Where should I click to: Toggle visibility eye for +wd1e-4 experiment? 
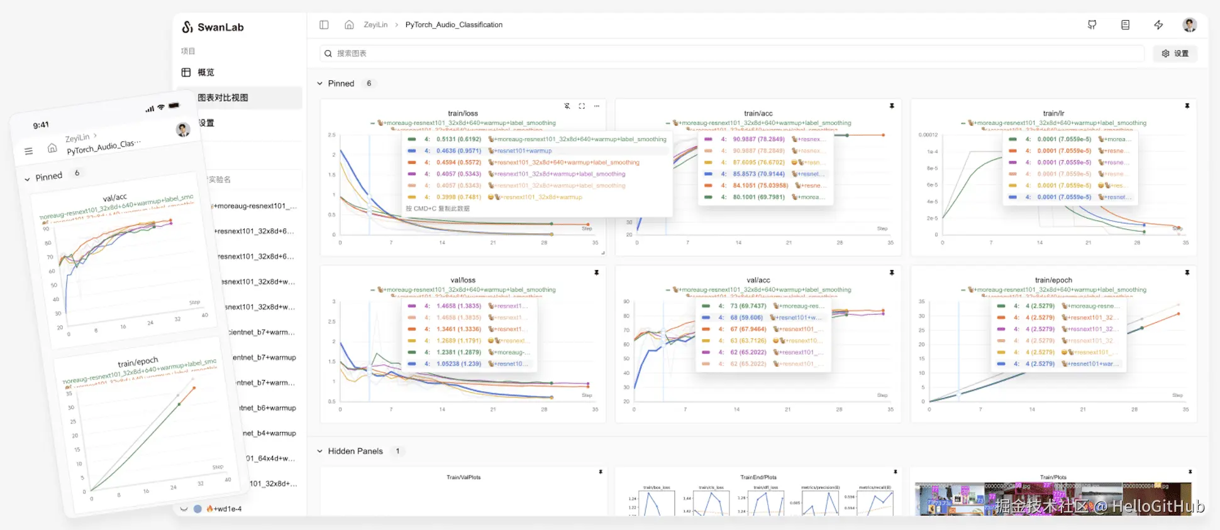click(x=184, y=509)
